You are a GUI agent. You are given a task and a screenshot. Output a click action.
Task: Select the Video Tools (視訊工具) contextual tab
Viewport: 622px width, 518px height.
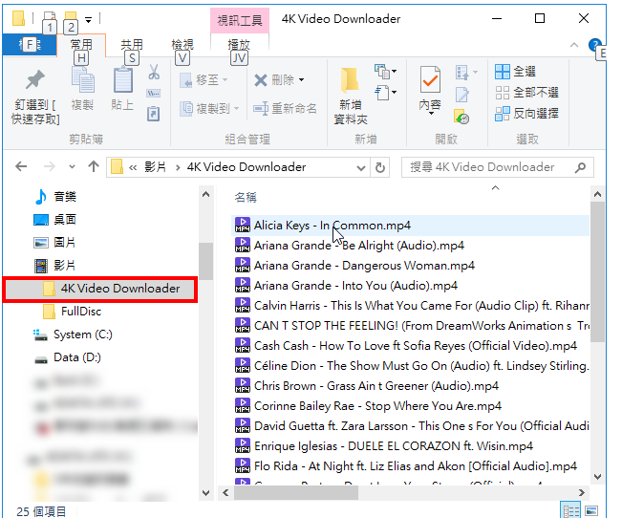pyautogui.click(x=240, y=20)
